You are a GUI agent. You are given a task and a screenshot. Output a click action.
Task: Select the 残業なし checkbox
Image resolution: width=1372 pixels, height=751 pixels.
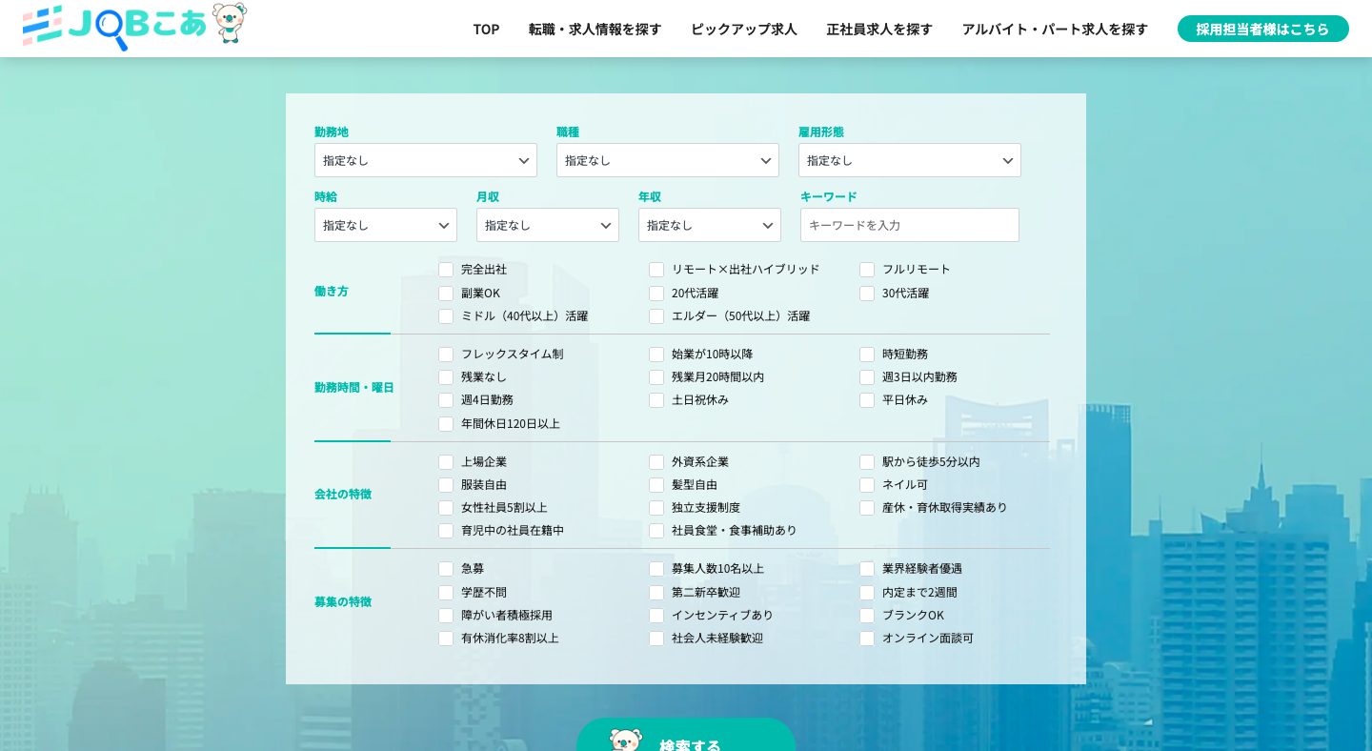446,377
